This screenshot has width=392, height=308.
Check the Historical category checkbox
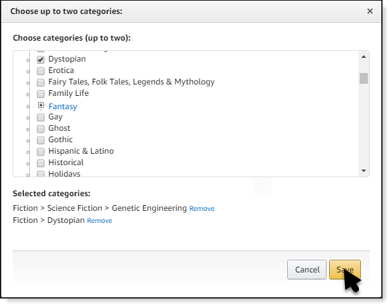pyautogui.click(x=41, y=163)
